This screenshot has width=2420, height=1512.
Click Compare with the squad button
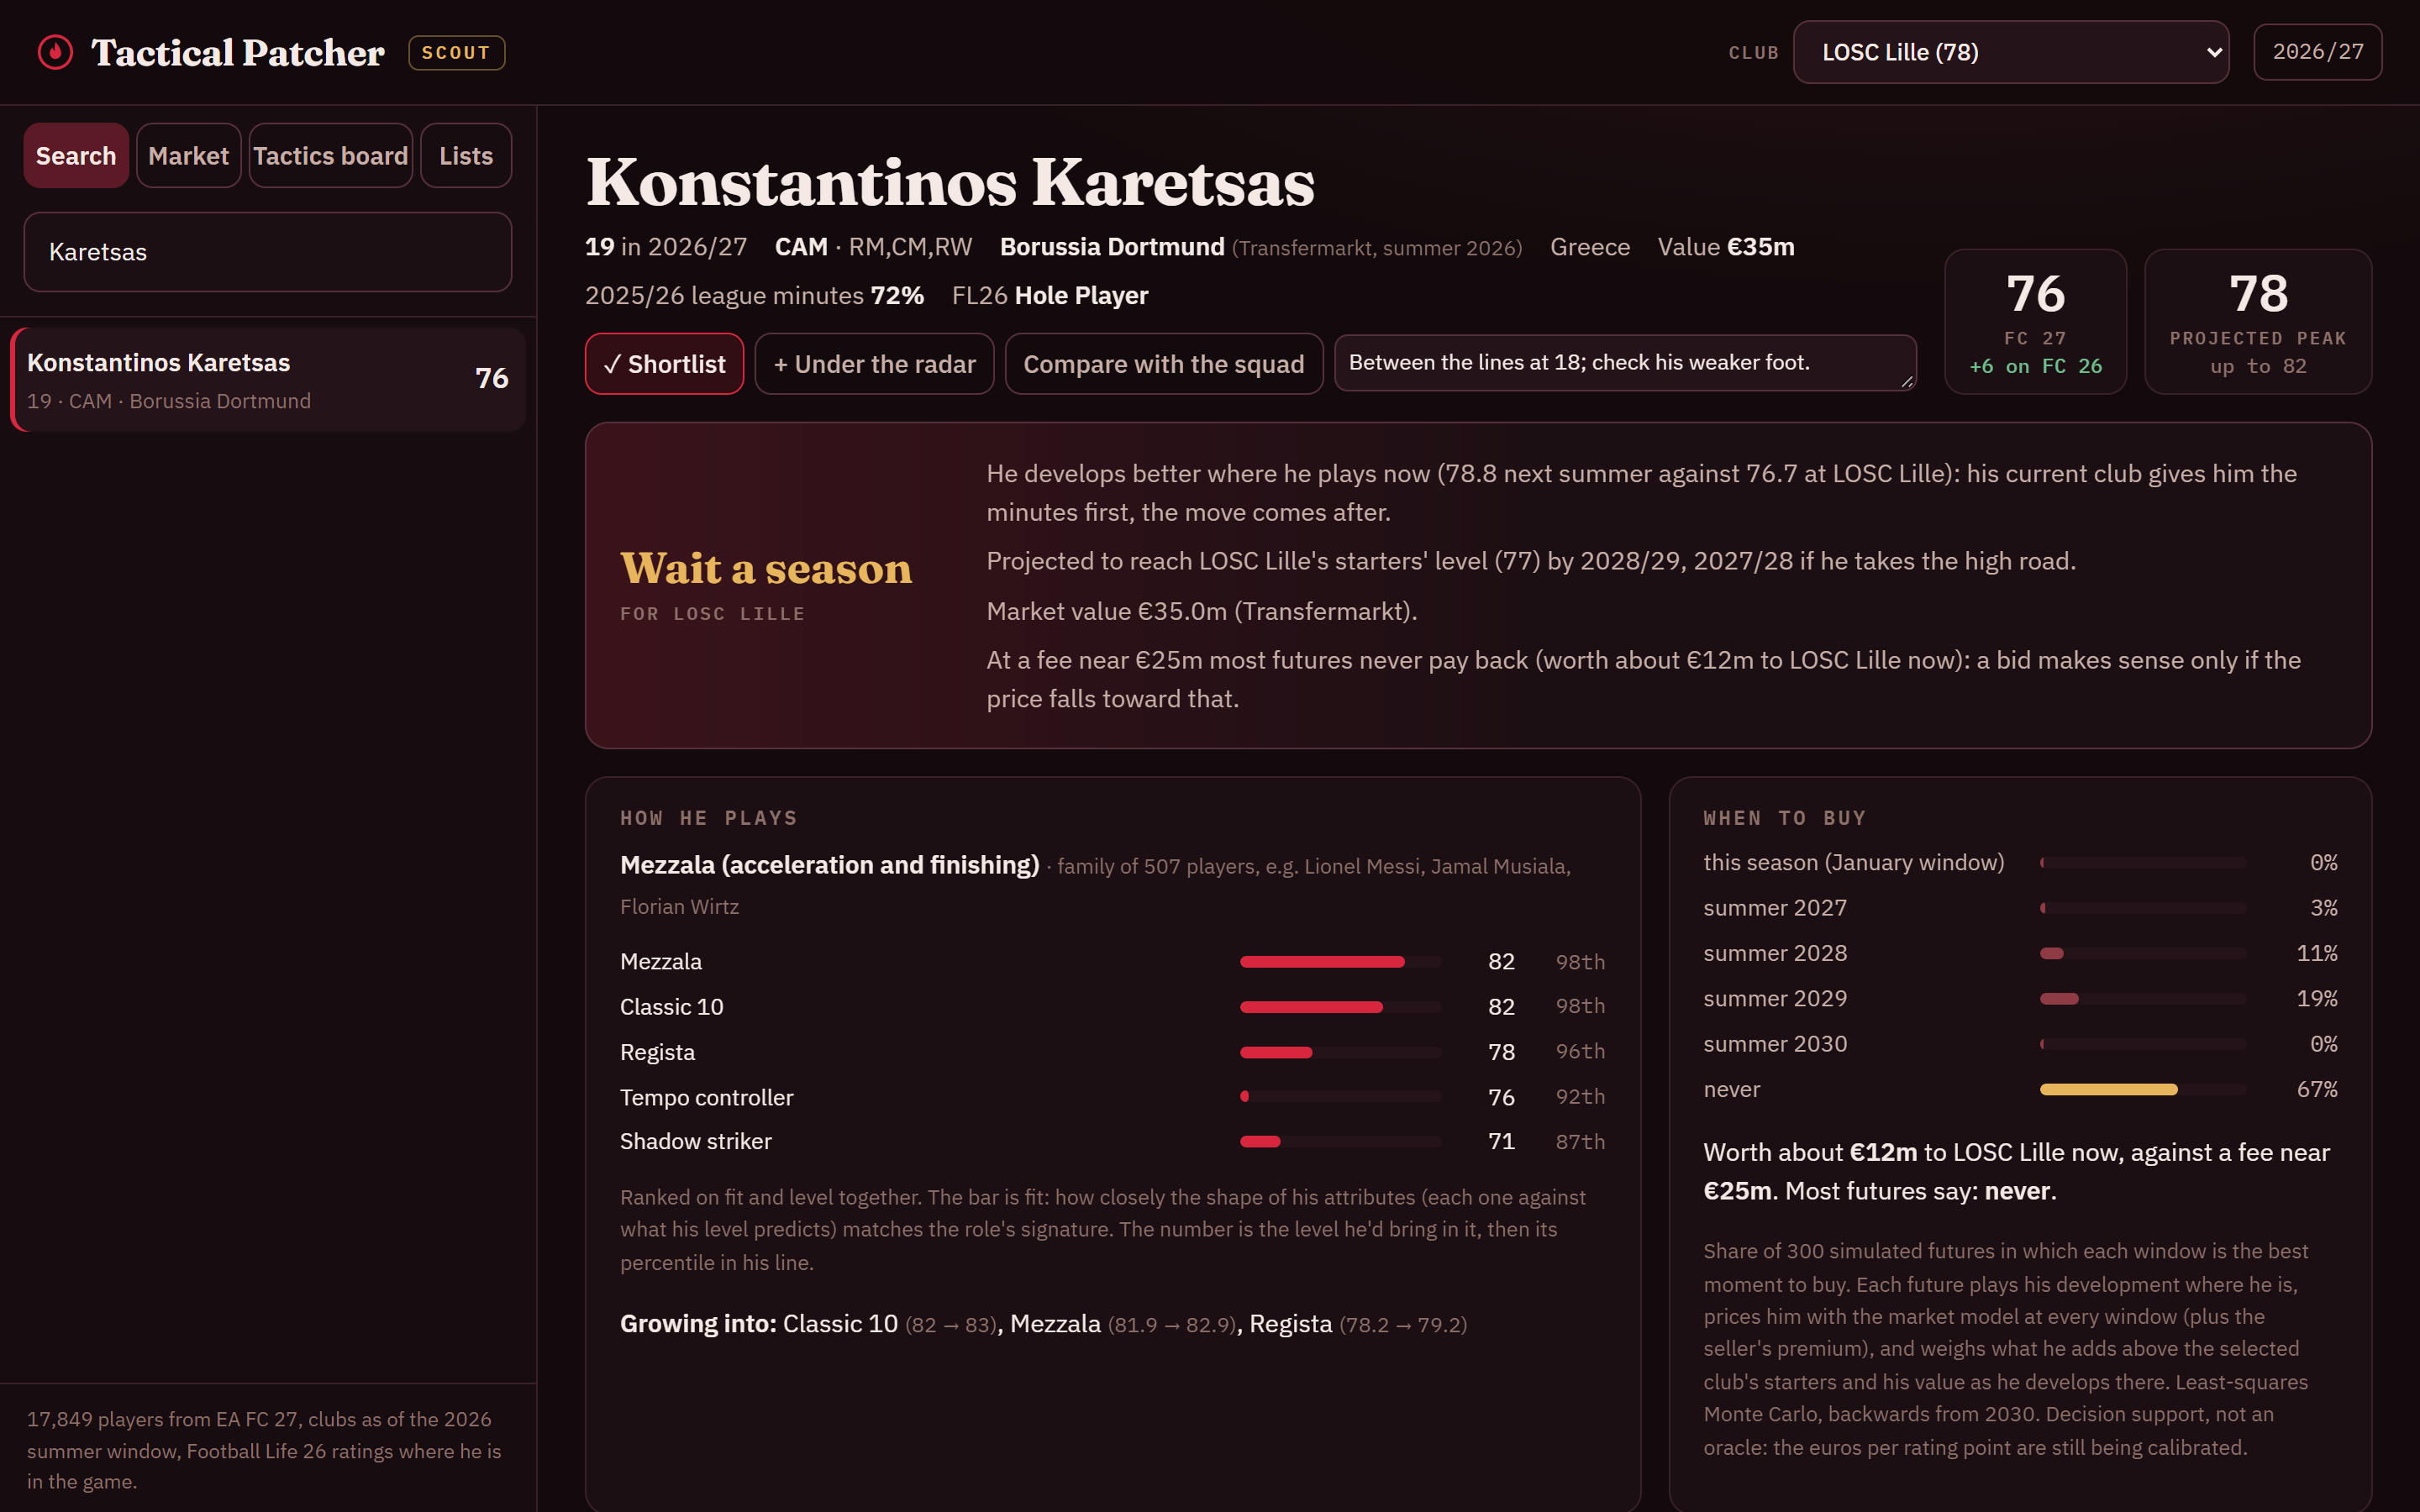pos(1163,364)
